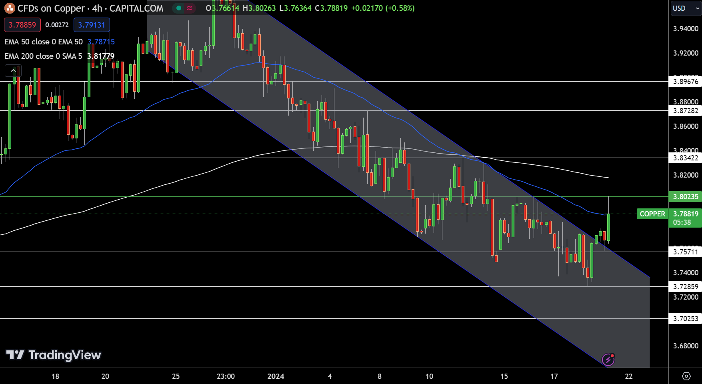Click the 3.68000 price scale label
702x384 pixels.
point(686,346)
